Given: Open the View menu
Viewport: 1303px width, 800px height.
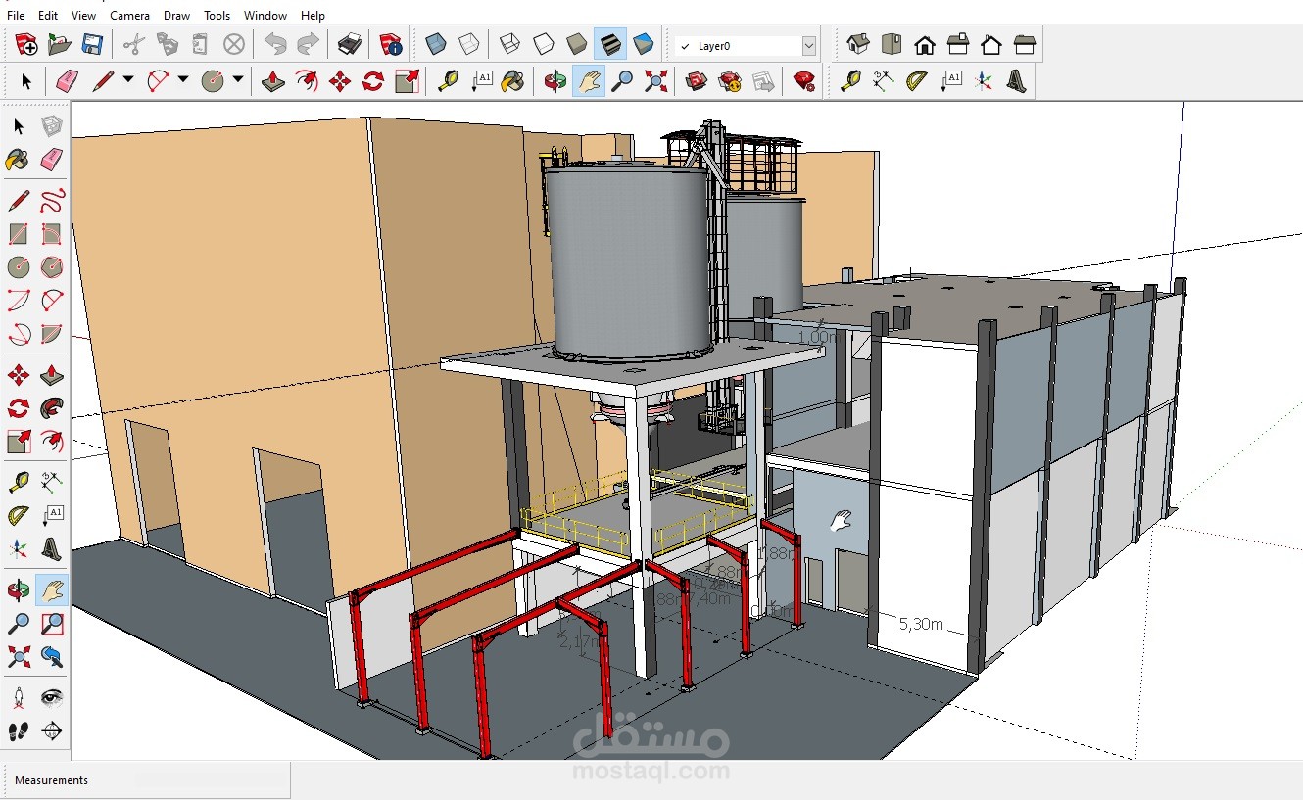Looking at the screenshot, I should pos(84,16).
